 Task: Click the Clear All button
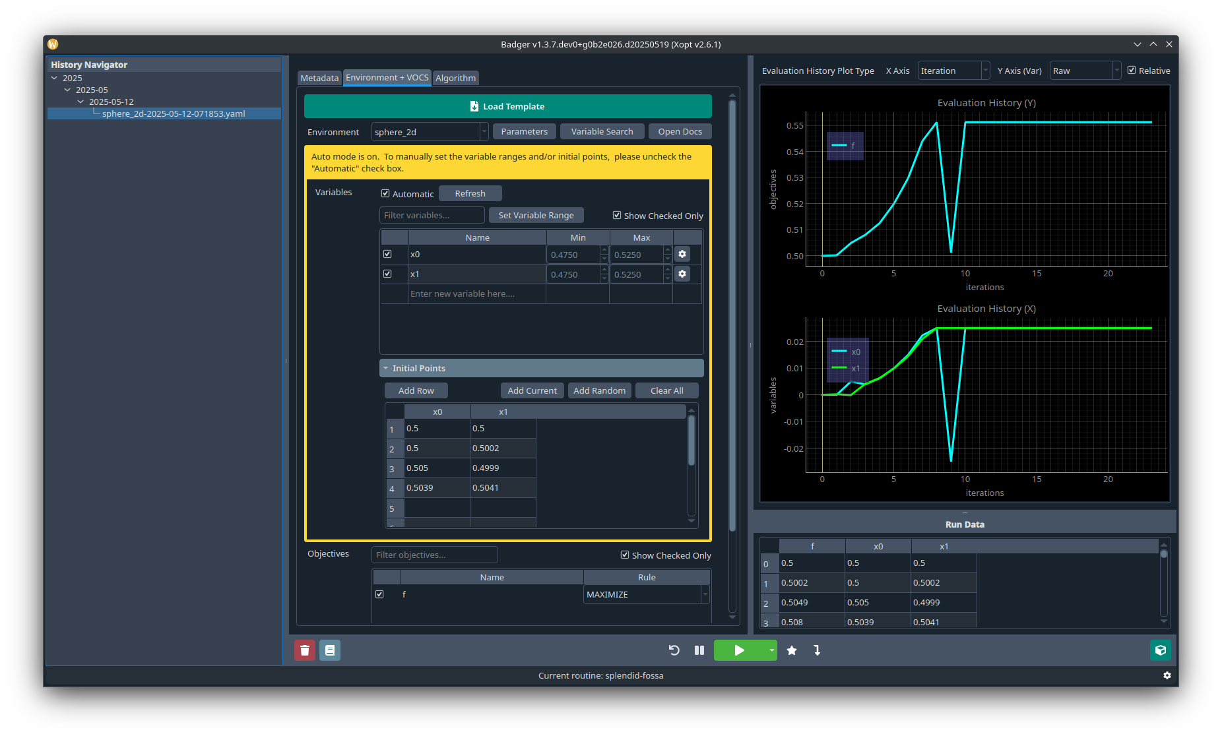click(666, 390)
